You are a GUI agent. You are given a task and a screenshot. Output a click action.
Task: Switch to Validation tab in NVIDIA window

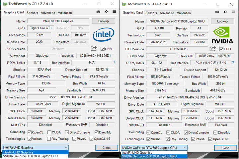tap(184, 13)
